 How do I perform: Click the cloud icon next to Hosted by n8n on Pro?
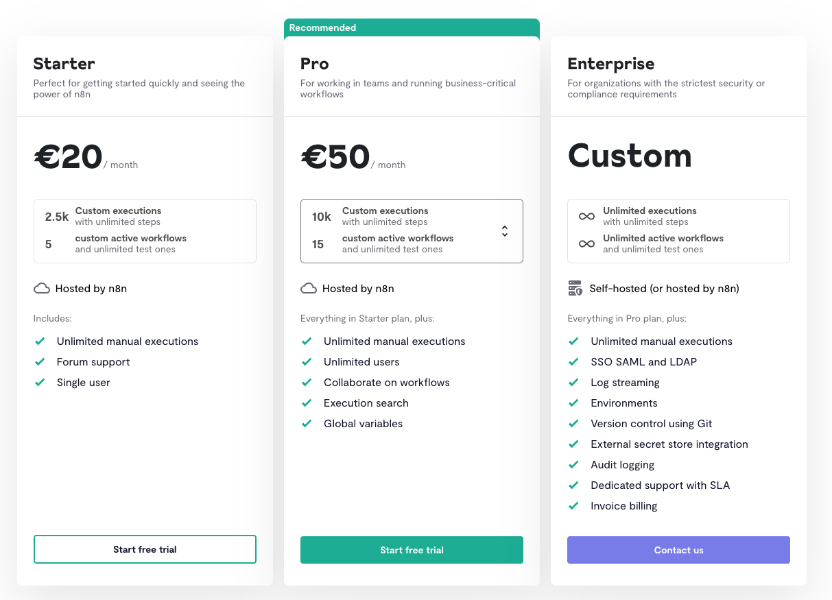tap(308, 288)
